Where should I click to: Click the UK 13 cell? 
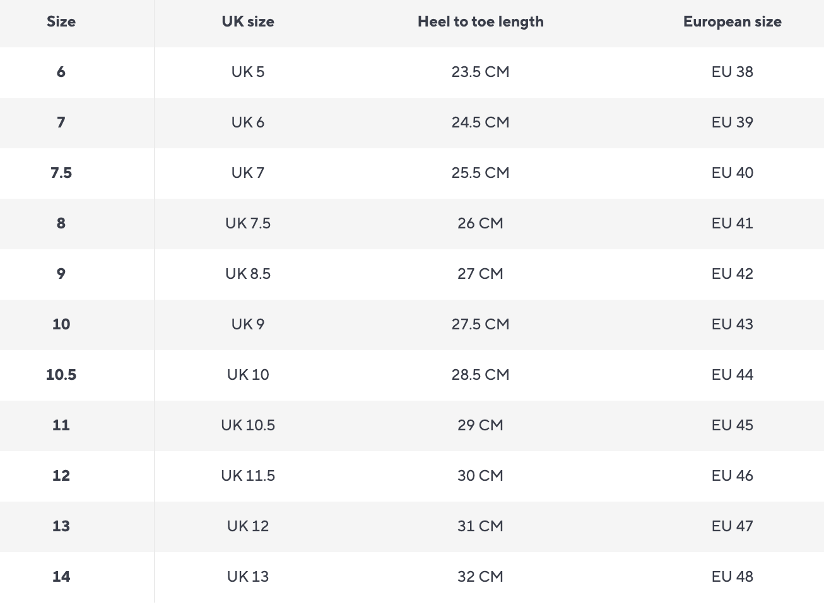248,577
